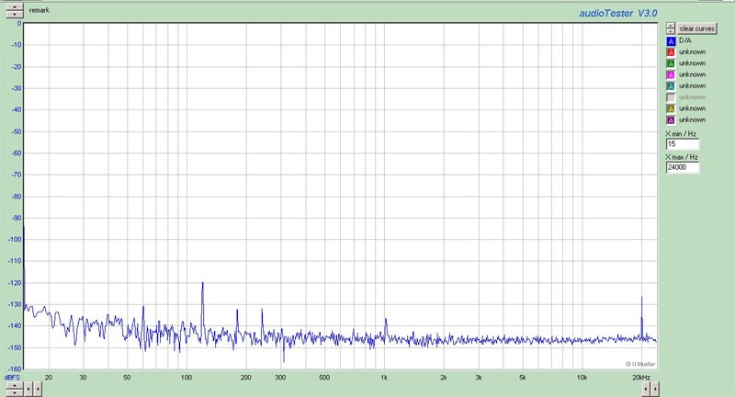Image resolution: width=735 pixels, height=397 pixels.
Task: Click the unknown label beside the olive box
Action: [x=693, y=108]
